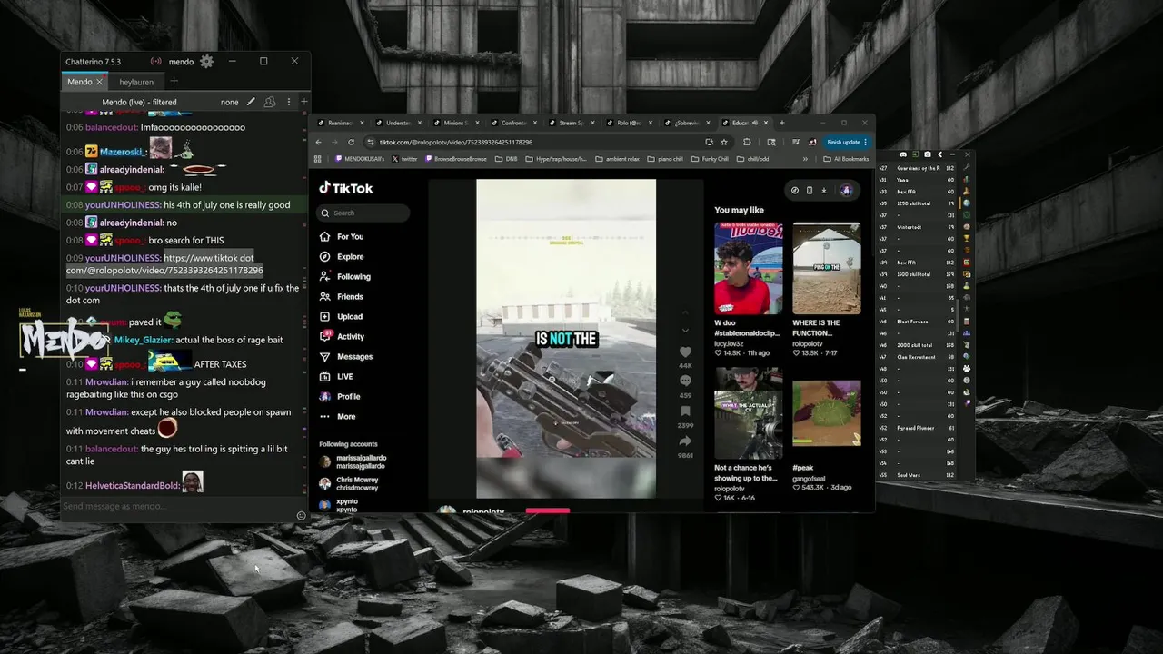Open the emote picker smiley icon
Viewport: 1163px width, 654px height.
tap(301, 515)
